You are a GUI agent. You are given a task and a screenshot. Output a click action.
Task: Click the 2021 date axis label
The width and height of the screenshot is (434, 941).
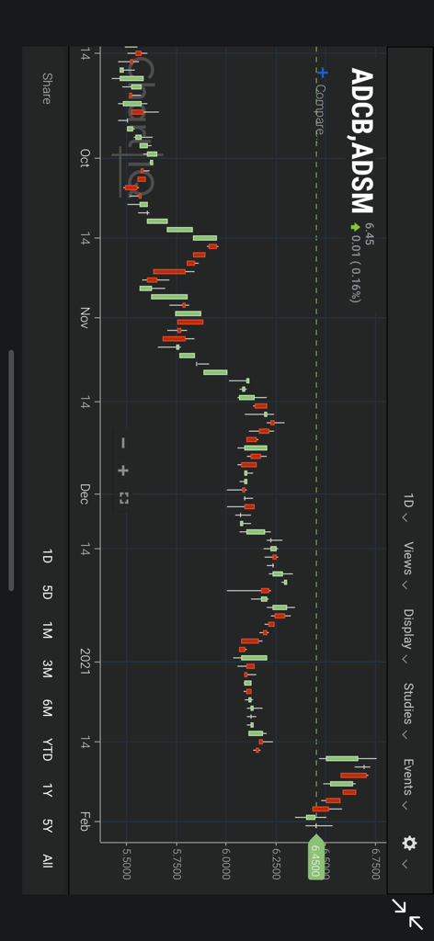coord(84,661)
